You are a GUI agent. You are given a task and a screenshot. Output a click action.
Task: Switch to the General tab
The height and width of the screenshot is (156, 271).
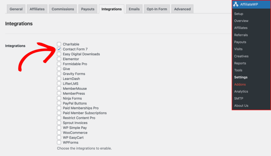click(16, 9)
